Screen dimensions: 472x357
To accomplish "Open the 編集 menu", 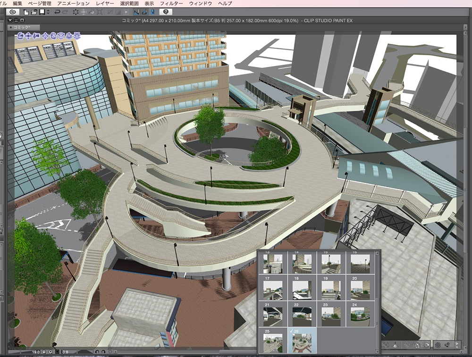I will tap(18, 3).
